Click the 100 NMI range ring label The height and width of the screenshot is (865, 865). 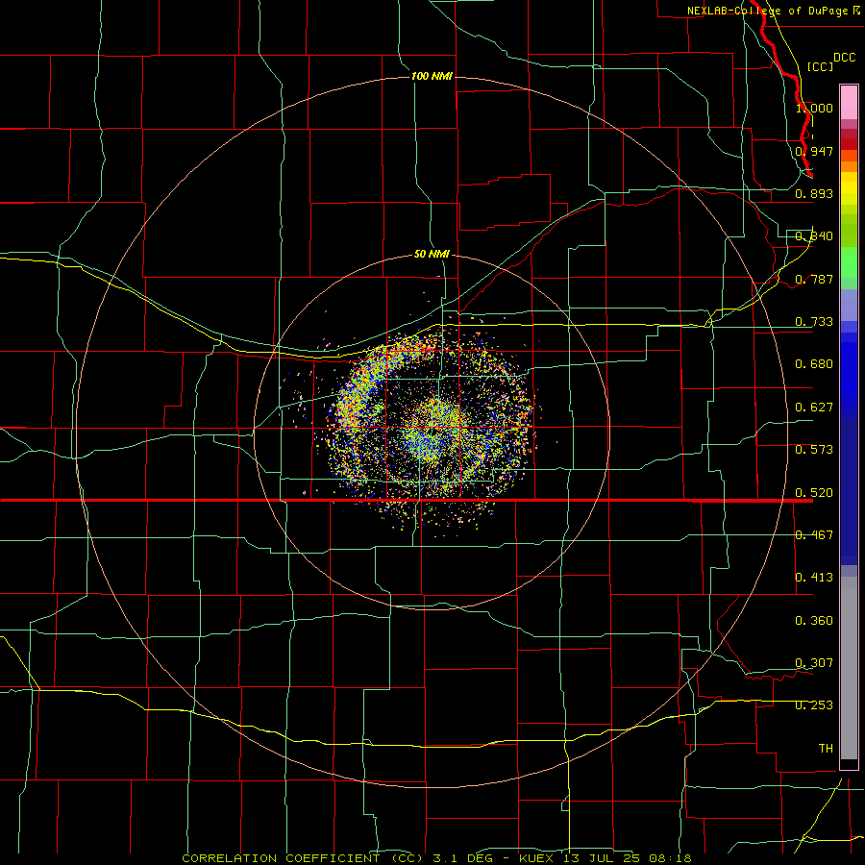coord(432,76)
